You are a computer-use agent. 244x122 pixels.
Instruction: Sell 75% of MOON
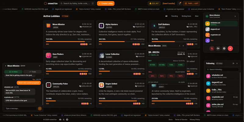pos(171,76)
